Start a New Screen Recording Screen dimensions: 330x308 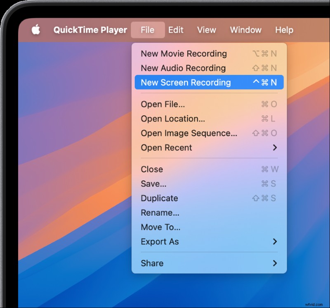[186, 83]
